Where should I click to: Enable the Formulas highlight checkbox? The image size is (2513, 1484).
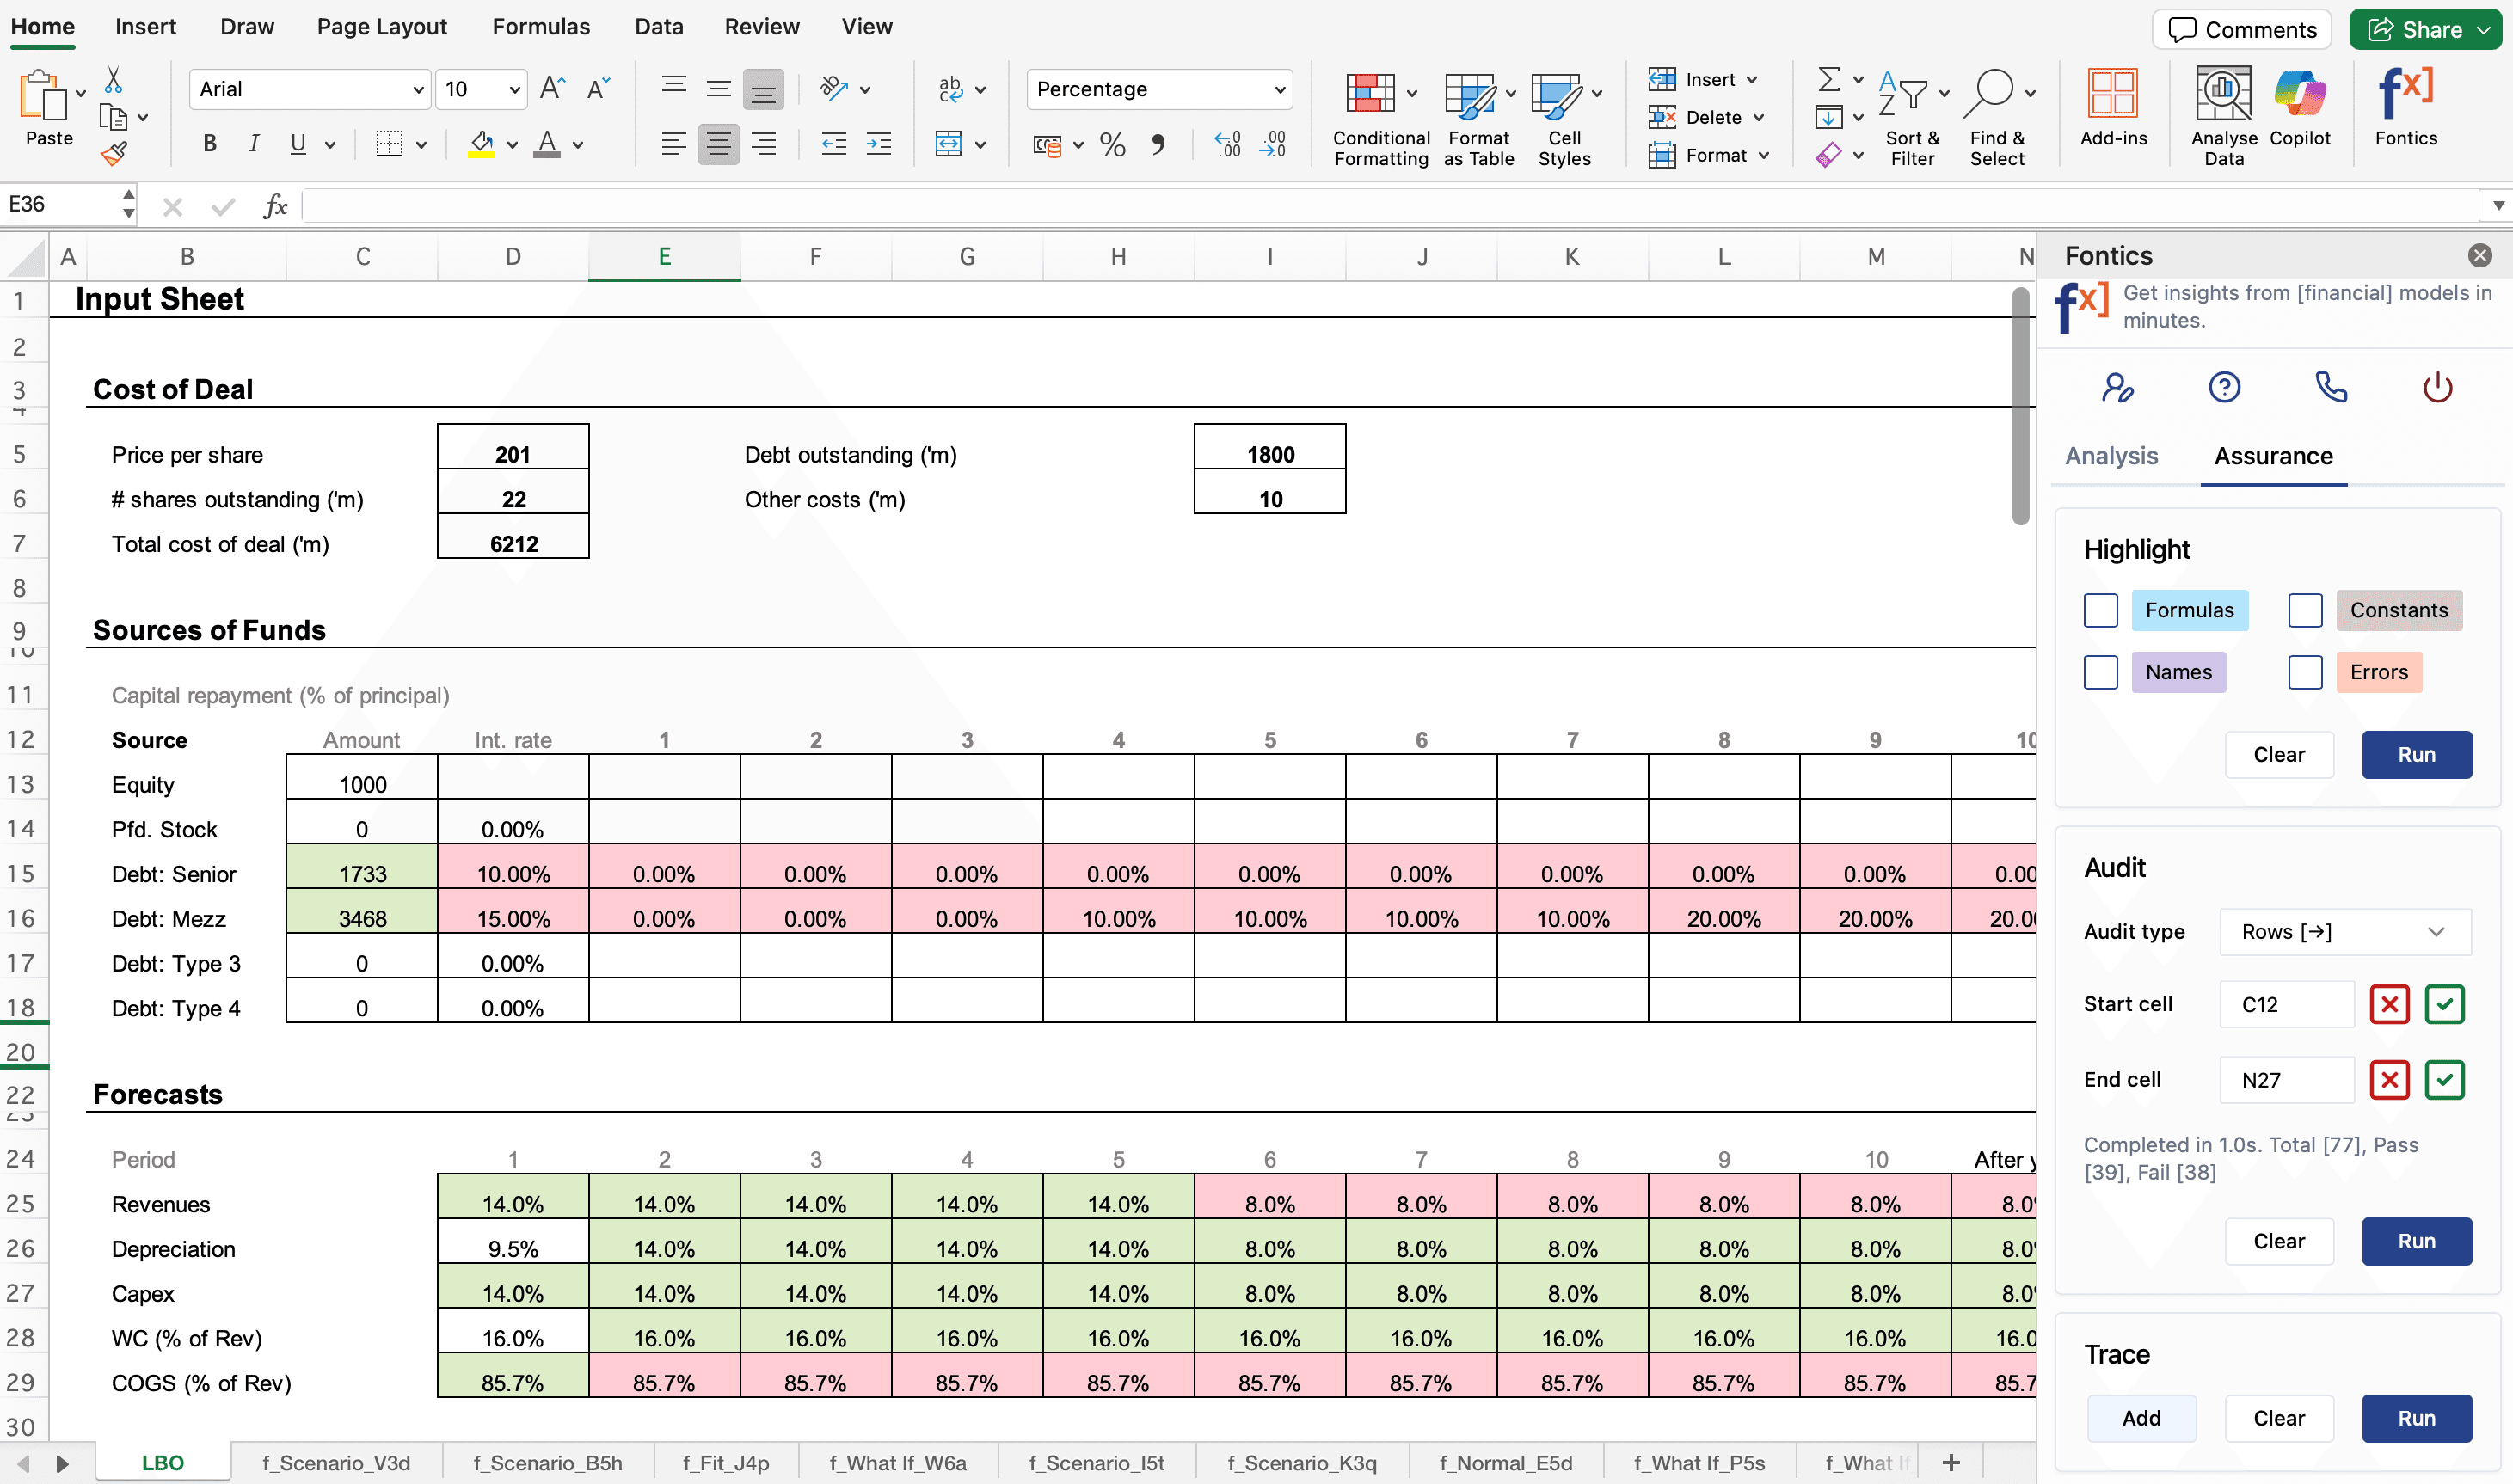click(2100, 610)
